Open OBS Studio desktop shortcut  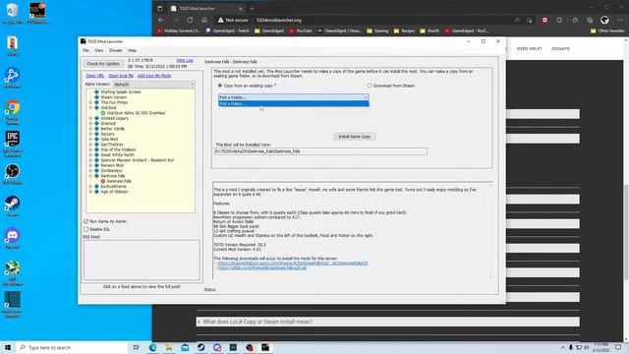(x=13, y=174)
